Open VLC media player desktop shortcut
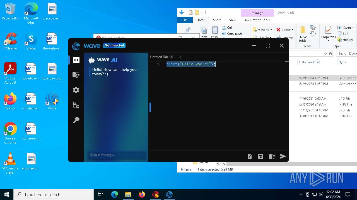This screenshot has height=200, width=357. pyautogui.click(x=10, y=163)
